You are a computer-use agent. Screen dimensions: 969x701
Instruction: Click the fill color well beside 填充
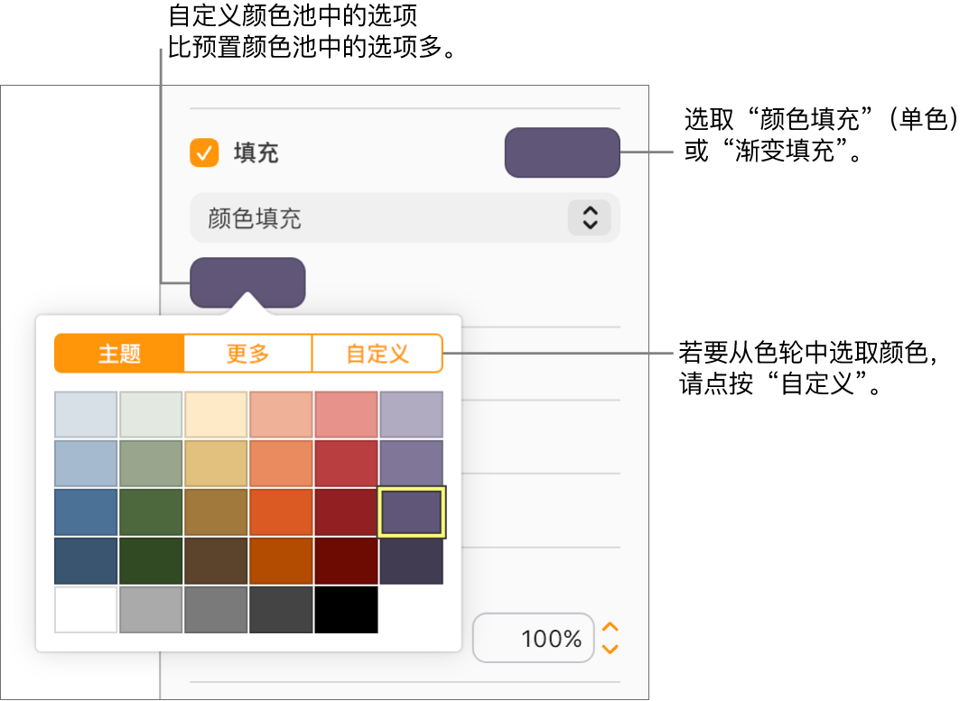click(x=562, y=152)
